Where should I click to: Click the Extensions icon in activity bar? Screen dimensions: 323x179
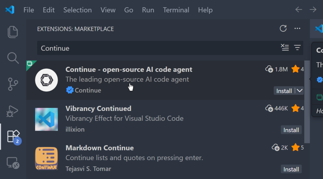click(x=13, y=136)
